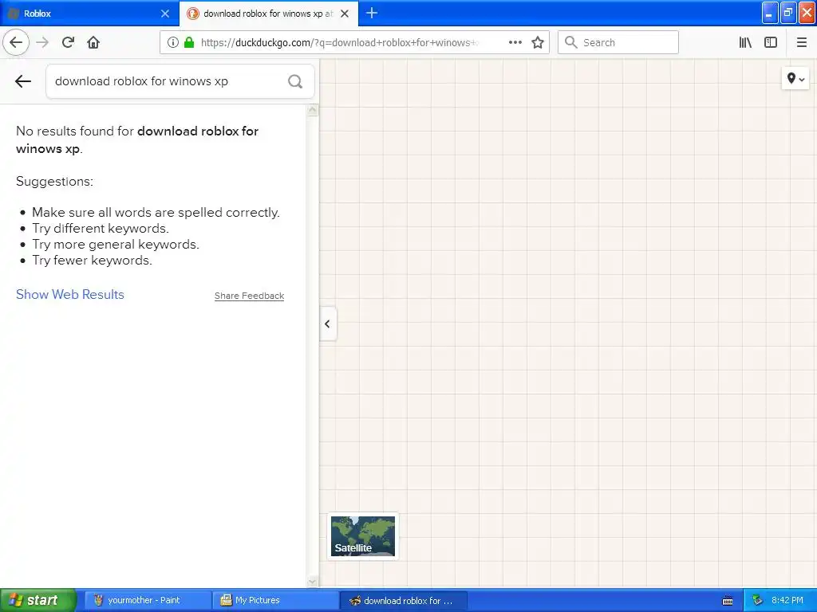Open the map location pin dropdown
The height and width of the screenshot is (612, 817).
795,79
